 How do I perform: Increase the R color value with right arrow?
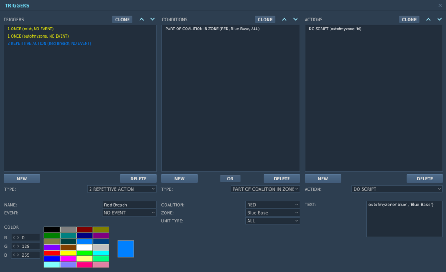(x=18, y=238)
